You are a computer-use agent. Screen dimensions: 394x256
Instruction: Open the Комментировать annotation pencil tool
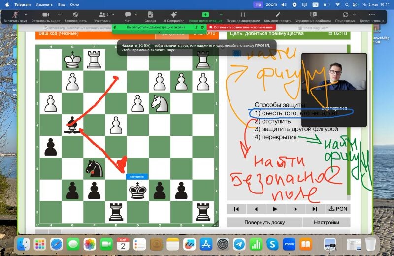[277, 15]
